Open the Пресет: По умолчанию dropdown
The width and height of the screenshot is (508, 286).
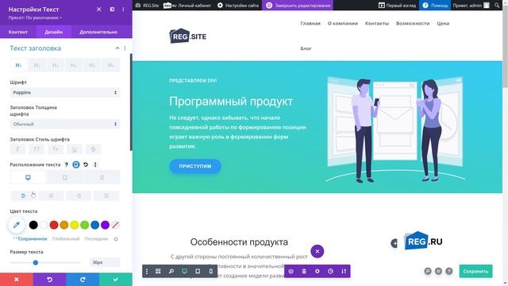[35, 17]
